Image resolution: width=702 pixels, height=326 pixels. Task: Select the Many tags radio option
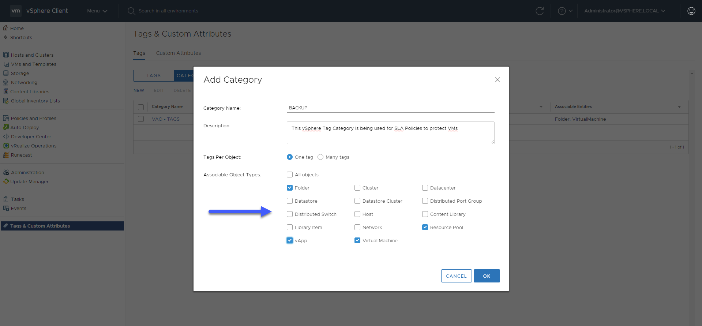[x=320, y=157]
